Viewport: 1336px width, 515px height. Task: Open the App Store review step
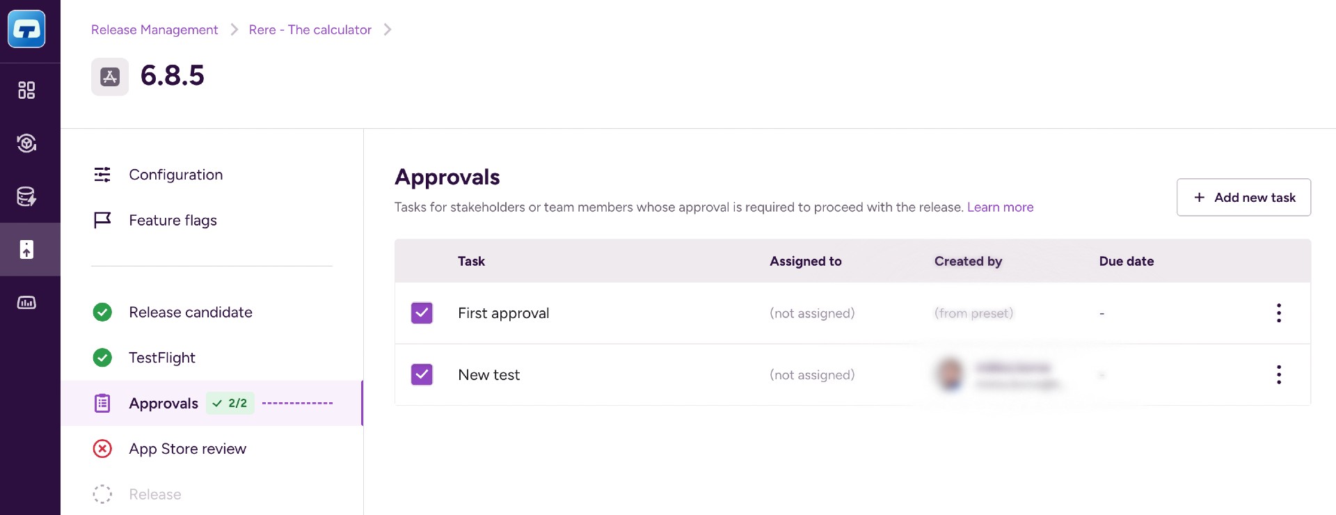click(186, 449)
